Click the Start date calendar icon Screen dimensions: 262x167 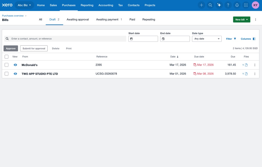[x=131, y=39]
